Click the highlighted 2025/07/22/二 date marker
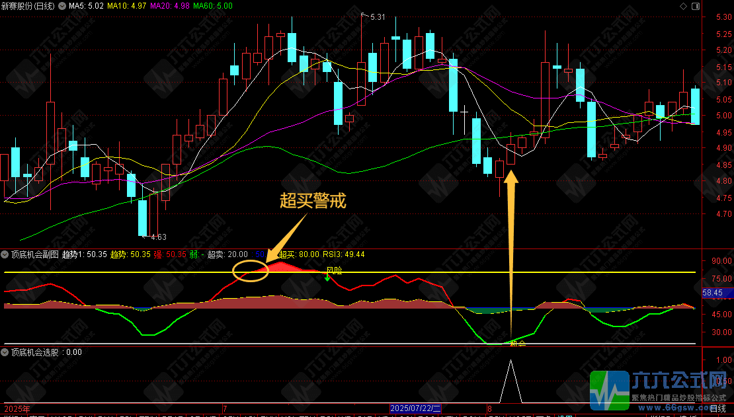The width and height of the screenshot is (734, 417). [x=415, y=408]
